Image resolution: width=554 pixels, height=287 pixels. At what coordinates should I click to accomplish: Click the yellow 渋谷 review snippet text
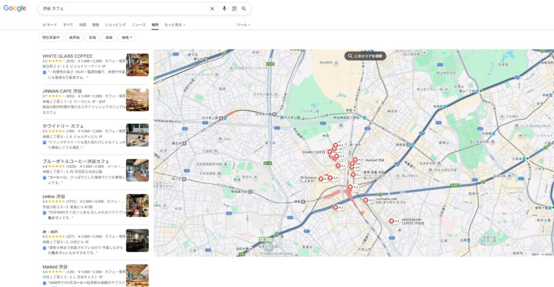pyautogui.click(x=86, y=215)
